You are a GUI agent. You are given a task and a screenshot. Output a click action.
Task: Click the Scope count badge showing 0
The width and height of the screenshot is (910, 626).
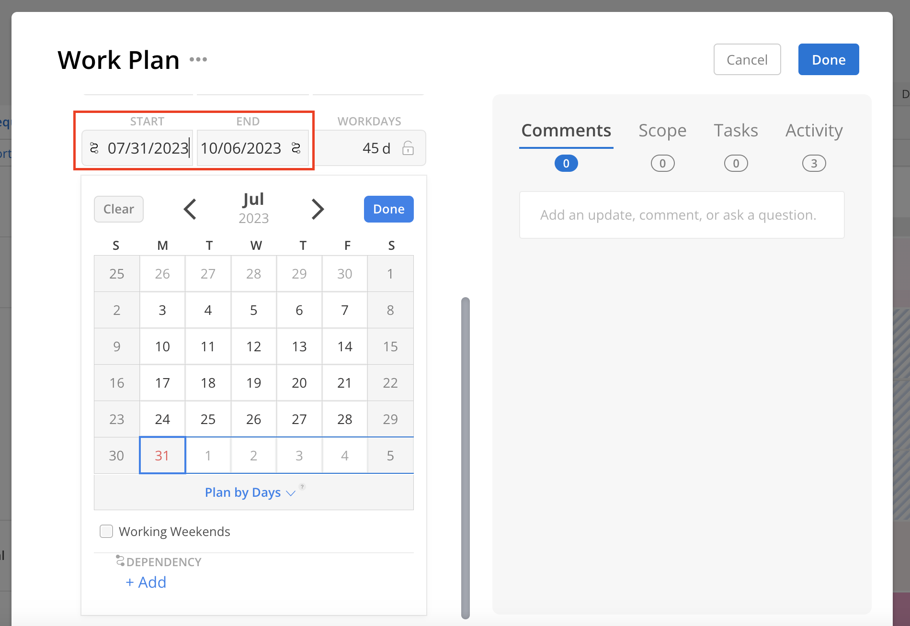(662, 163)
